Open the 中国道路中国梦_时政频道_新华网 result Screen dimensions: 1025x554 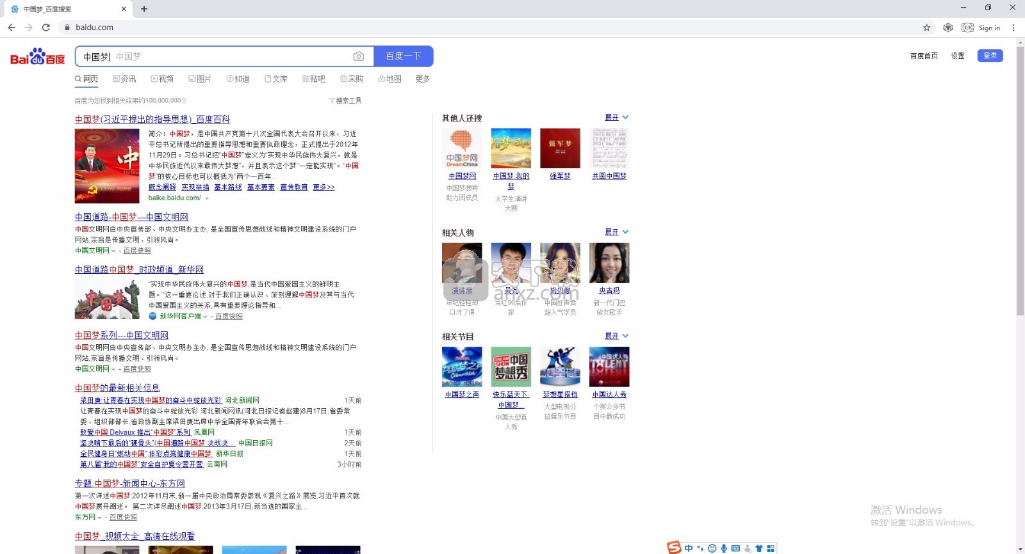coord(139,269)
